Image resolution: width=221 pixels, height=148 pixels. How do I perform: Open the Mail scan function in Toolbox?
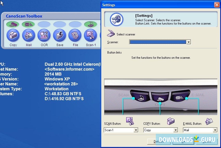point(29,35)
